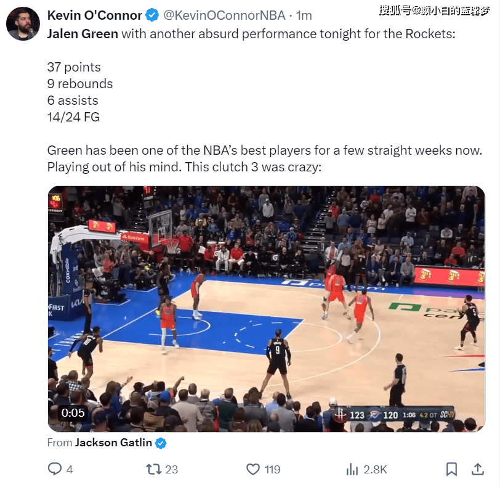500x487 pixels.
Task: Open the view analytics bar chart icon
Action: [352, 469]
